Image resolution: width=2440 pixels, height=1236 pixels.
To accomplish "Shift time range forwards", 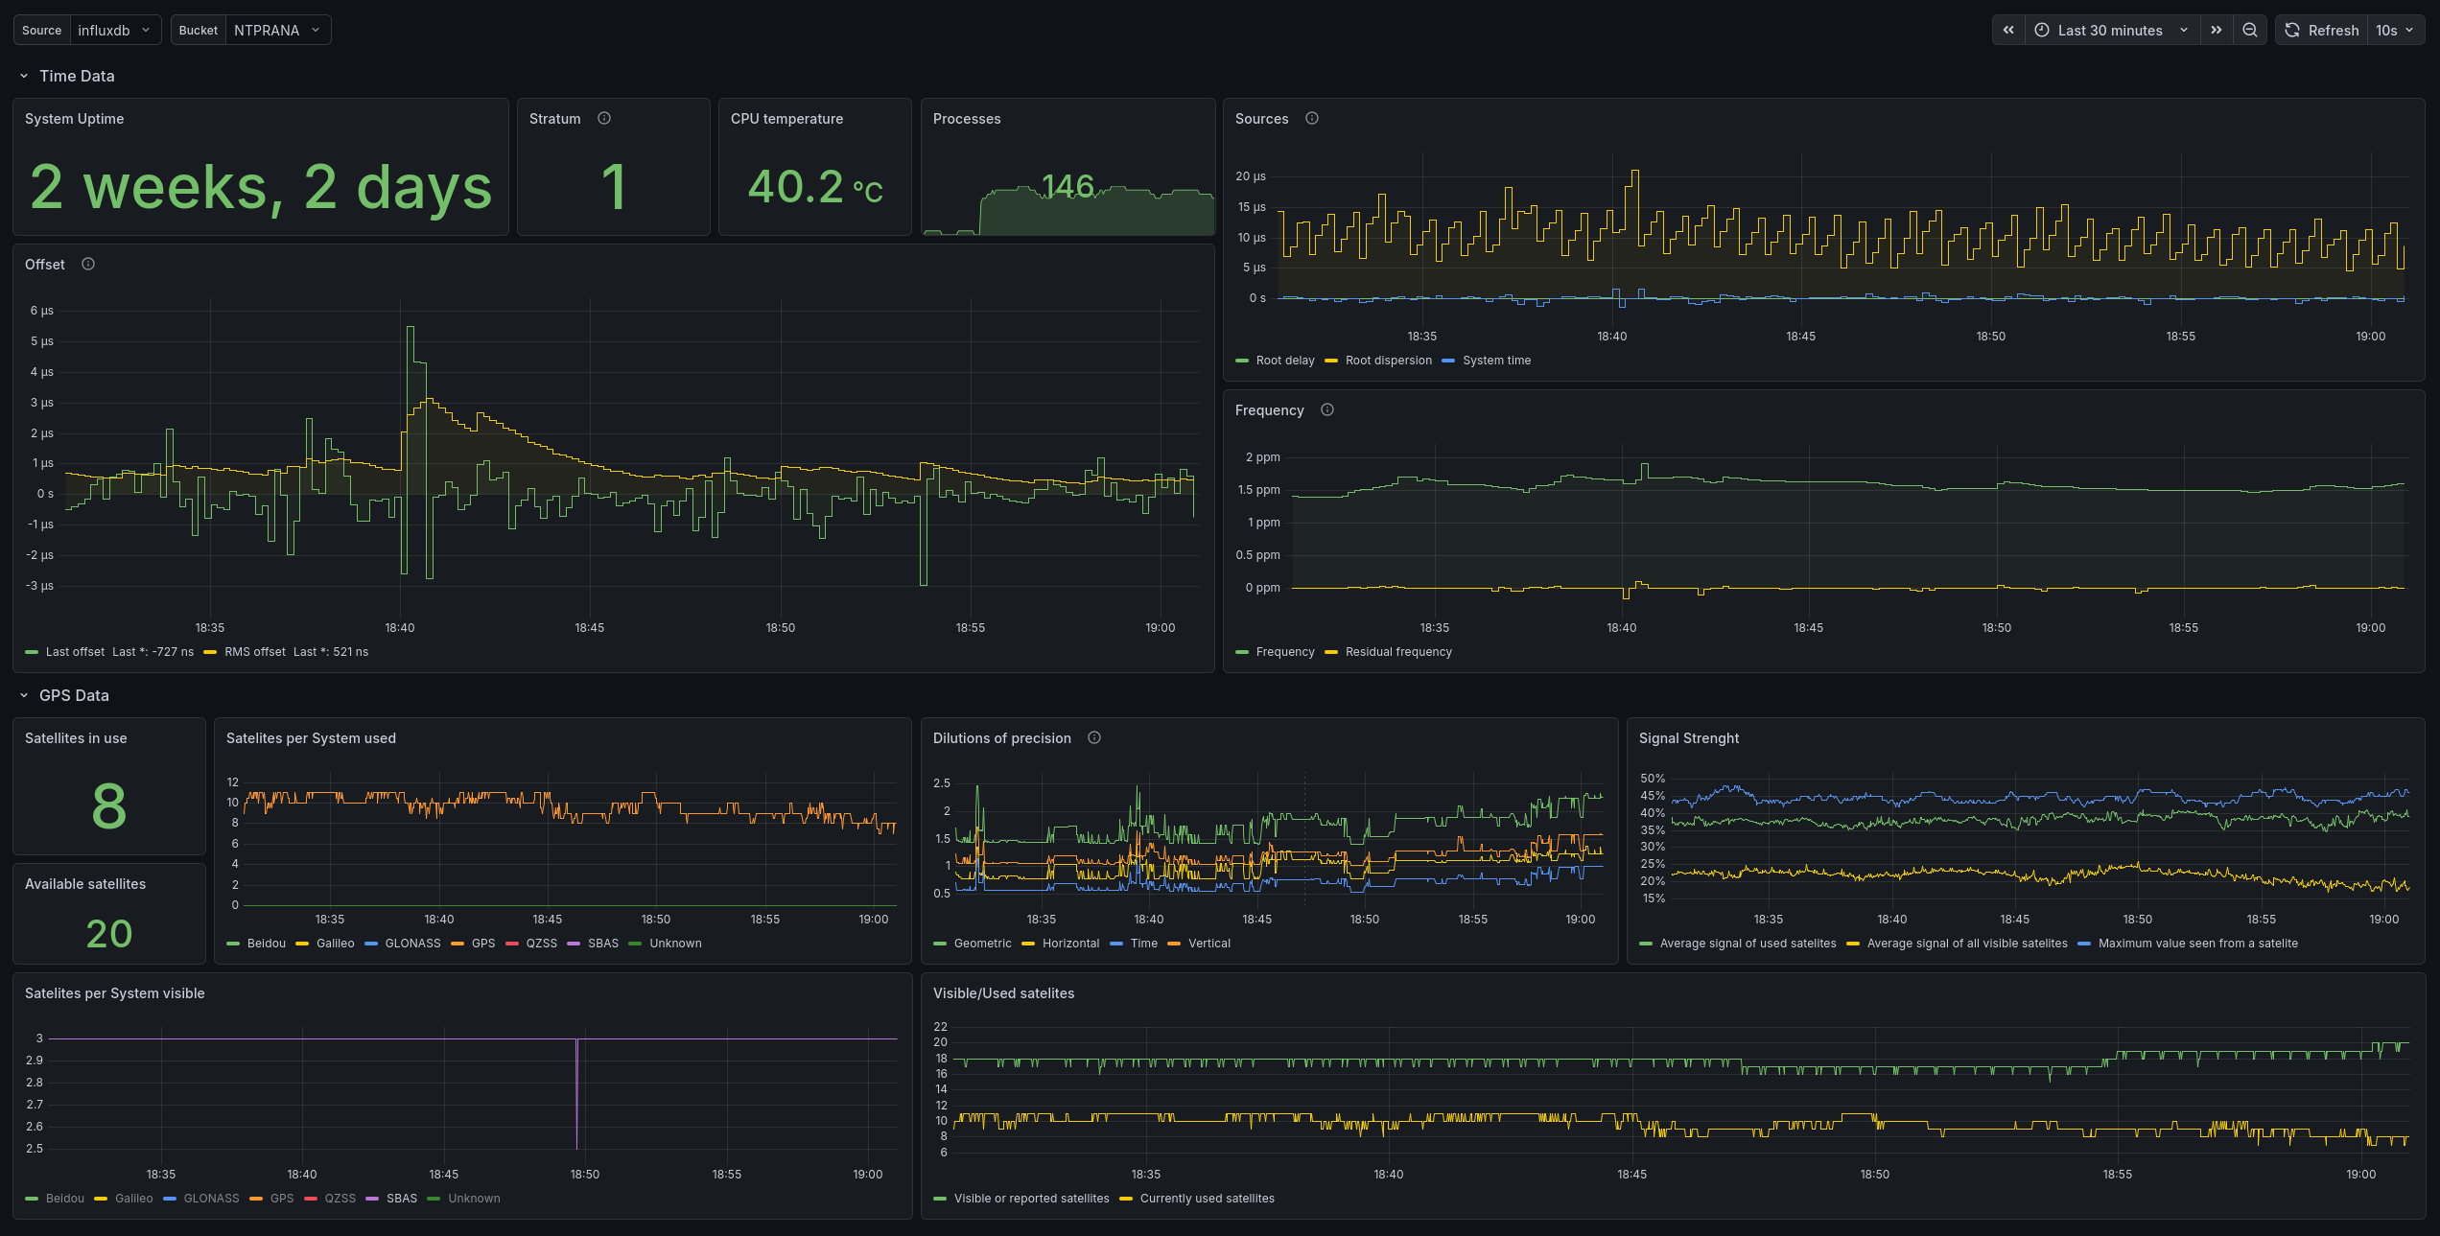I will pyautogui.click(x=2217, y=30).
